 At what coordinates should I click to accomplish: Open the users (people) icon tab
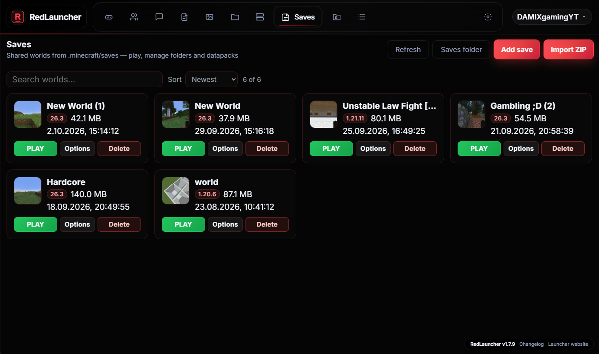pyautogui.click(x=134, y=17)
